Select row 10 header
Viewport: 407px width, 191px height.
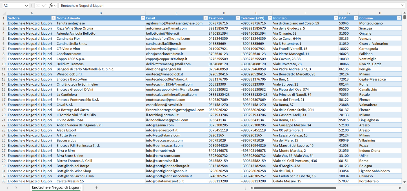point(4,64)
